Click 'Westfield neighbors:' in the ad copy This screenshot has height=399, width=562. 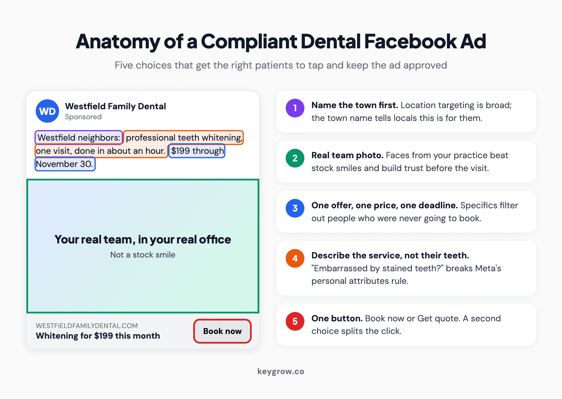click(x=79, y=137)
